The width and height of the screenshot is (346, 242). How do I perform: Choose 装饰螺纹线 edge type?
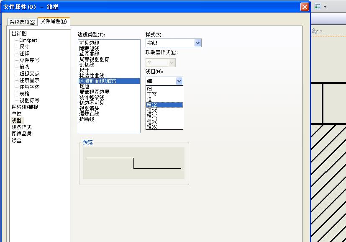(x=109, y=98)
